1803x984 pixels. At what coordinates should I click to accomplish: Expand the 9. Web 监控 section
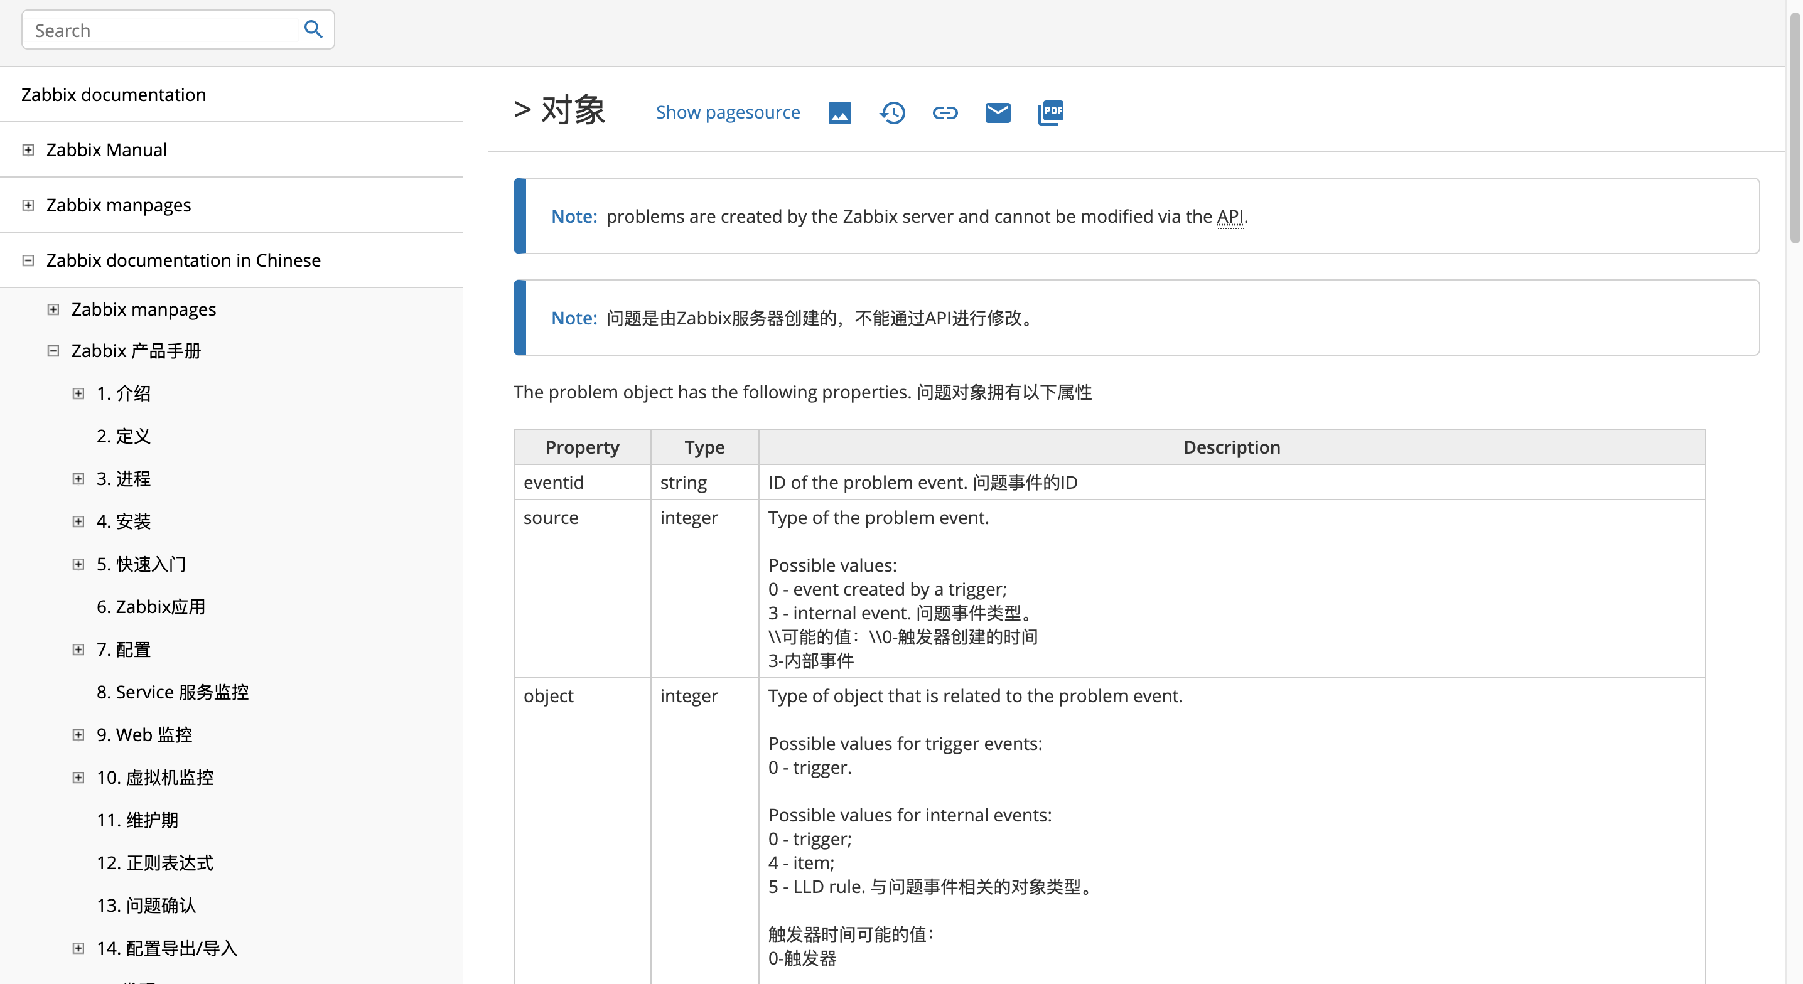click(78, 735)
